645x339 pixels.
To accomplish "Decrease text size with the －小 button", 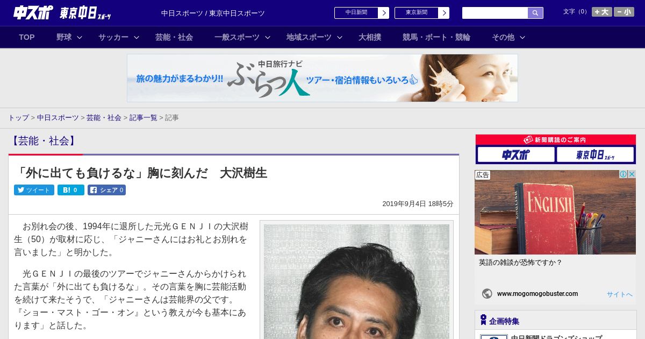I will tap(624, 12).
